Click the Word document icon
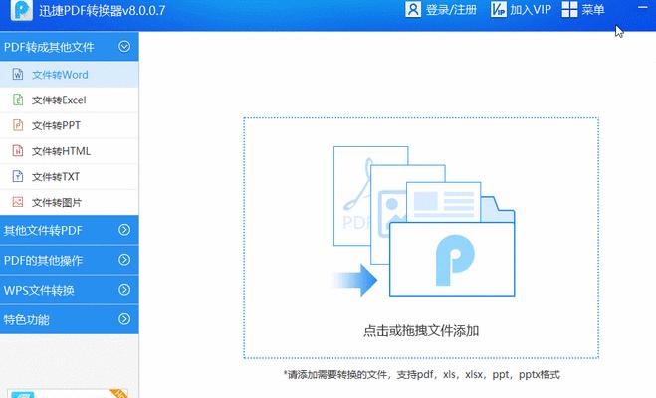The height and width of the screenshot is (398, 656). point(18,74)
